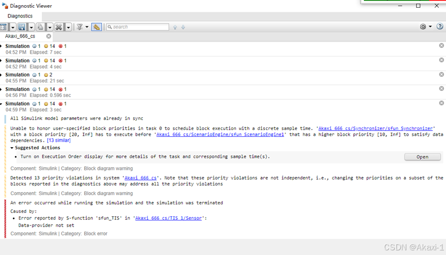Viewport: 446px width, 255px height.
Task: Click the 'Data-provider not set' message
Action: pos(46,226)
